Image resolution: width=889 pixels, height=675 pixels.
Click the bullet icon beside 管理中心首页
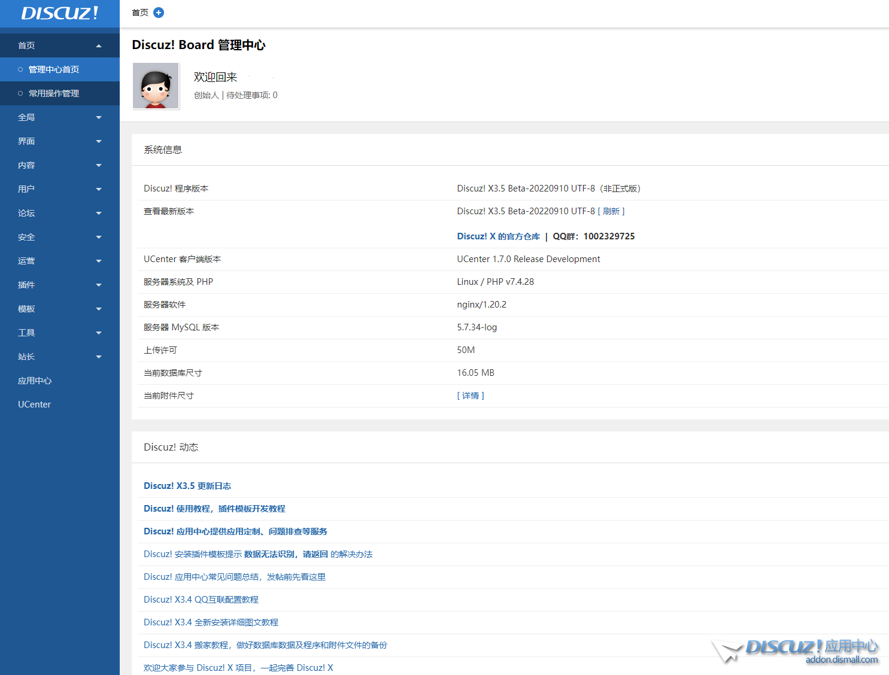coord(20,69)
